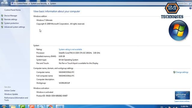Click the Change settings link
192x108 pixels.
coord(182,72)
